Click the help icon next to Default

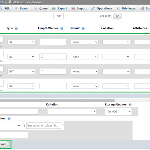coord(83,28)
